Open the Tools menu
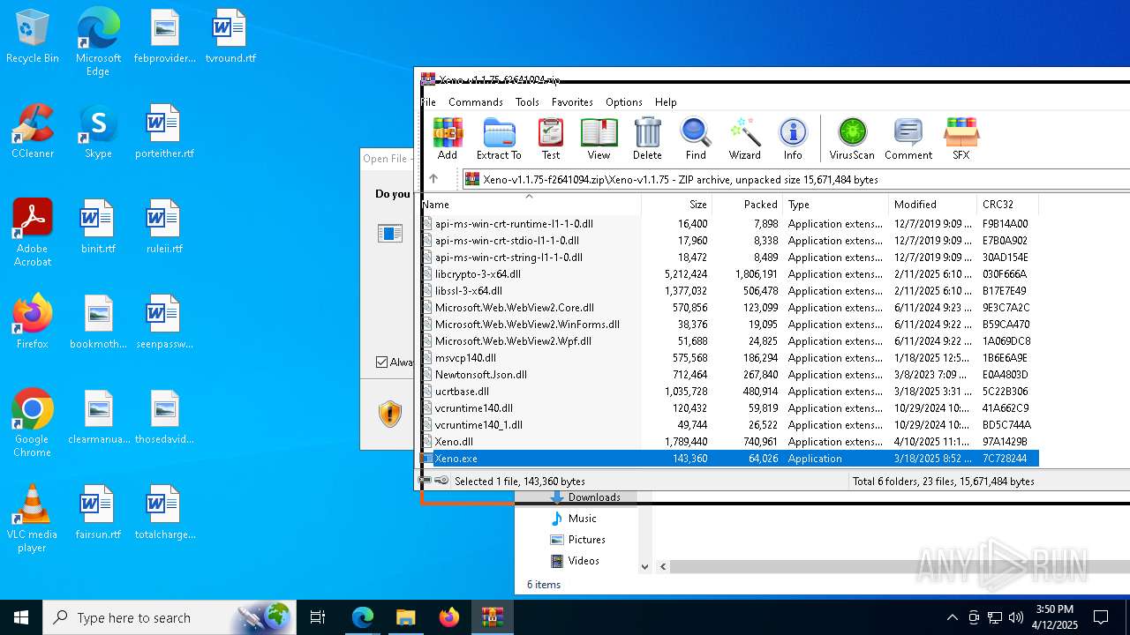 (x=527, y=102)
